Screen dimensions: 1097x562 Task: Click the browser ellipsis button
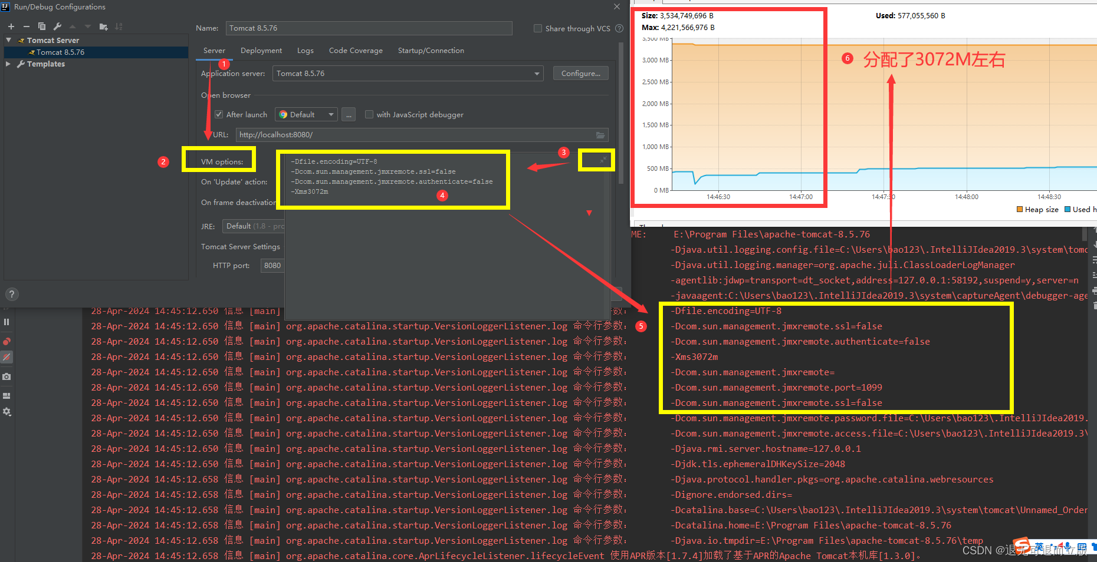349,114
